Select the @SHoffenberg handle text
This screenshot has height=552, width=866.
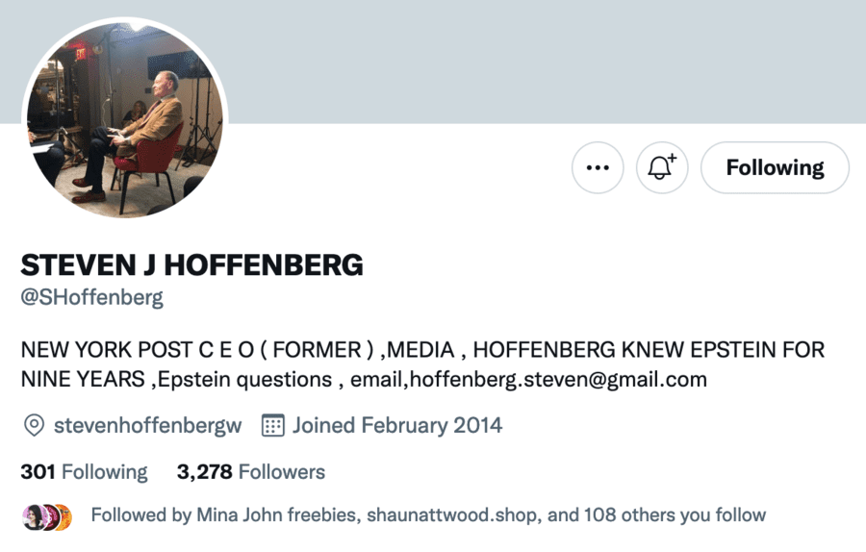click(x=92, y=298)
